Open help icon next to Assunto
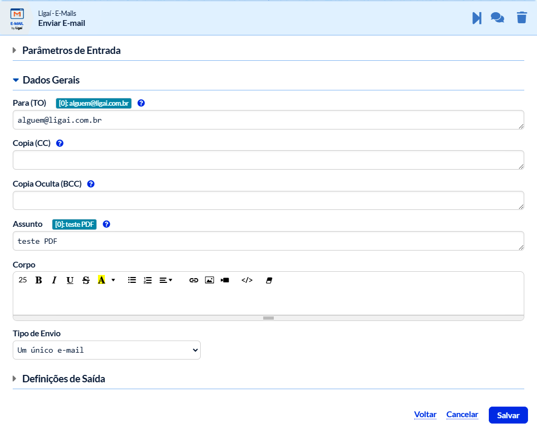 point(106,224)
